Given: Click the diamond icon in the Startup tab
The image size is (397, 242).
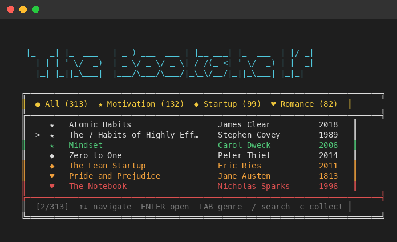Looking at the screenshot, I should [196, 104].
